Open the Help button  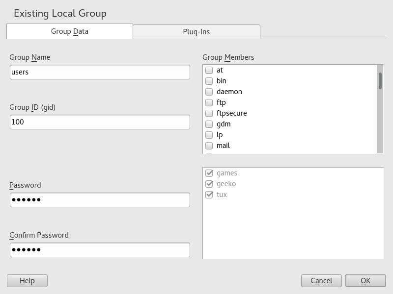tap(27, 281)
